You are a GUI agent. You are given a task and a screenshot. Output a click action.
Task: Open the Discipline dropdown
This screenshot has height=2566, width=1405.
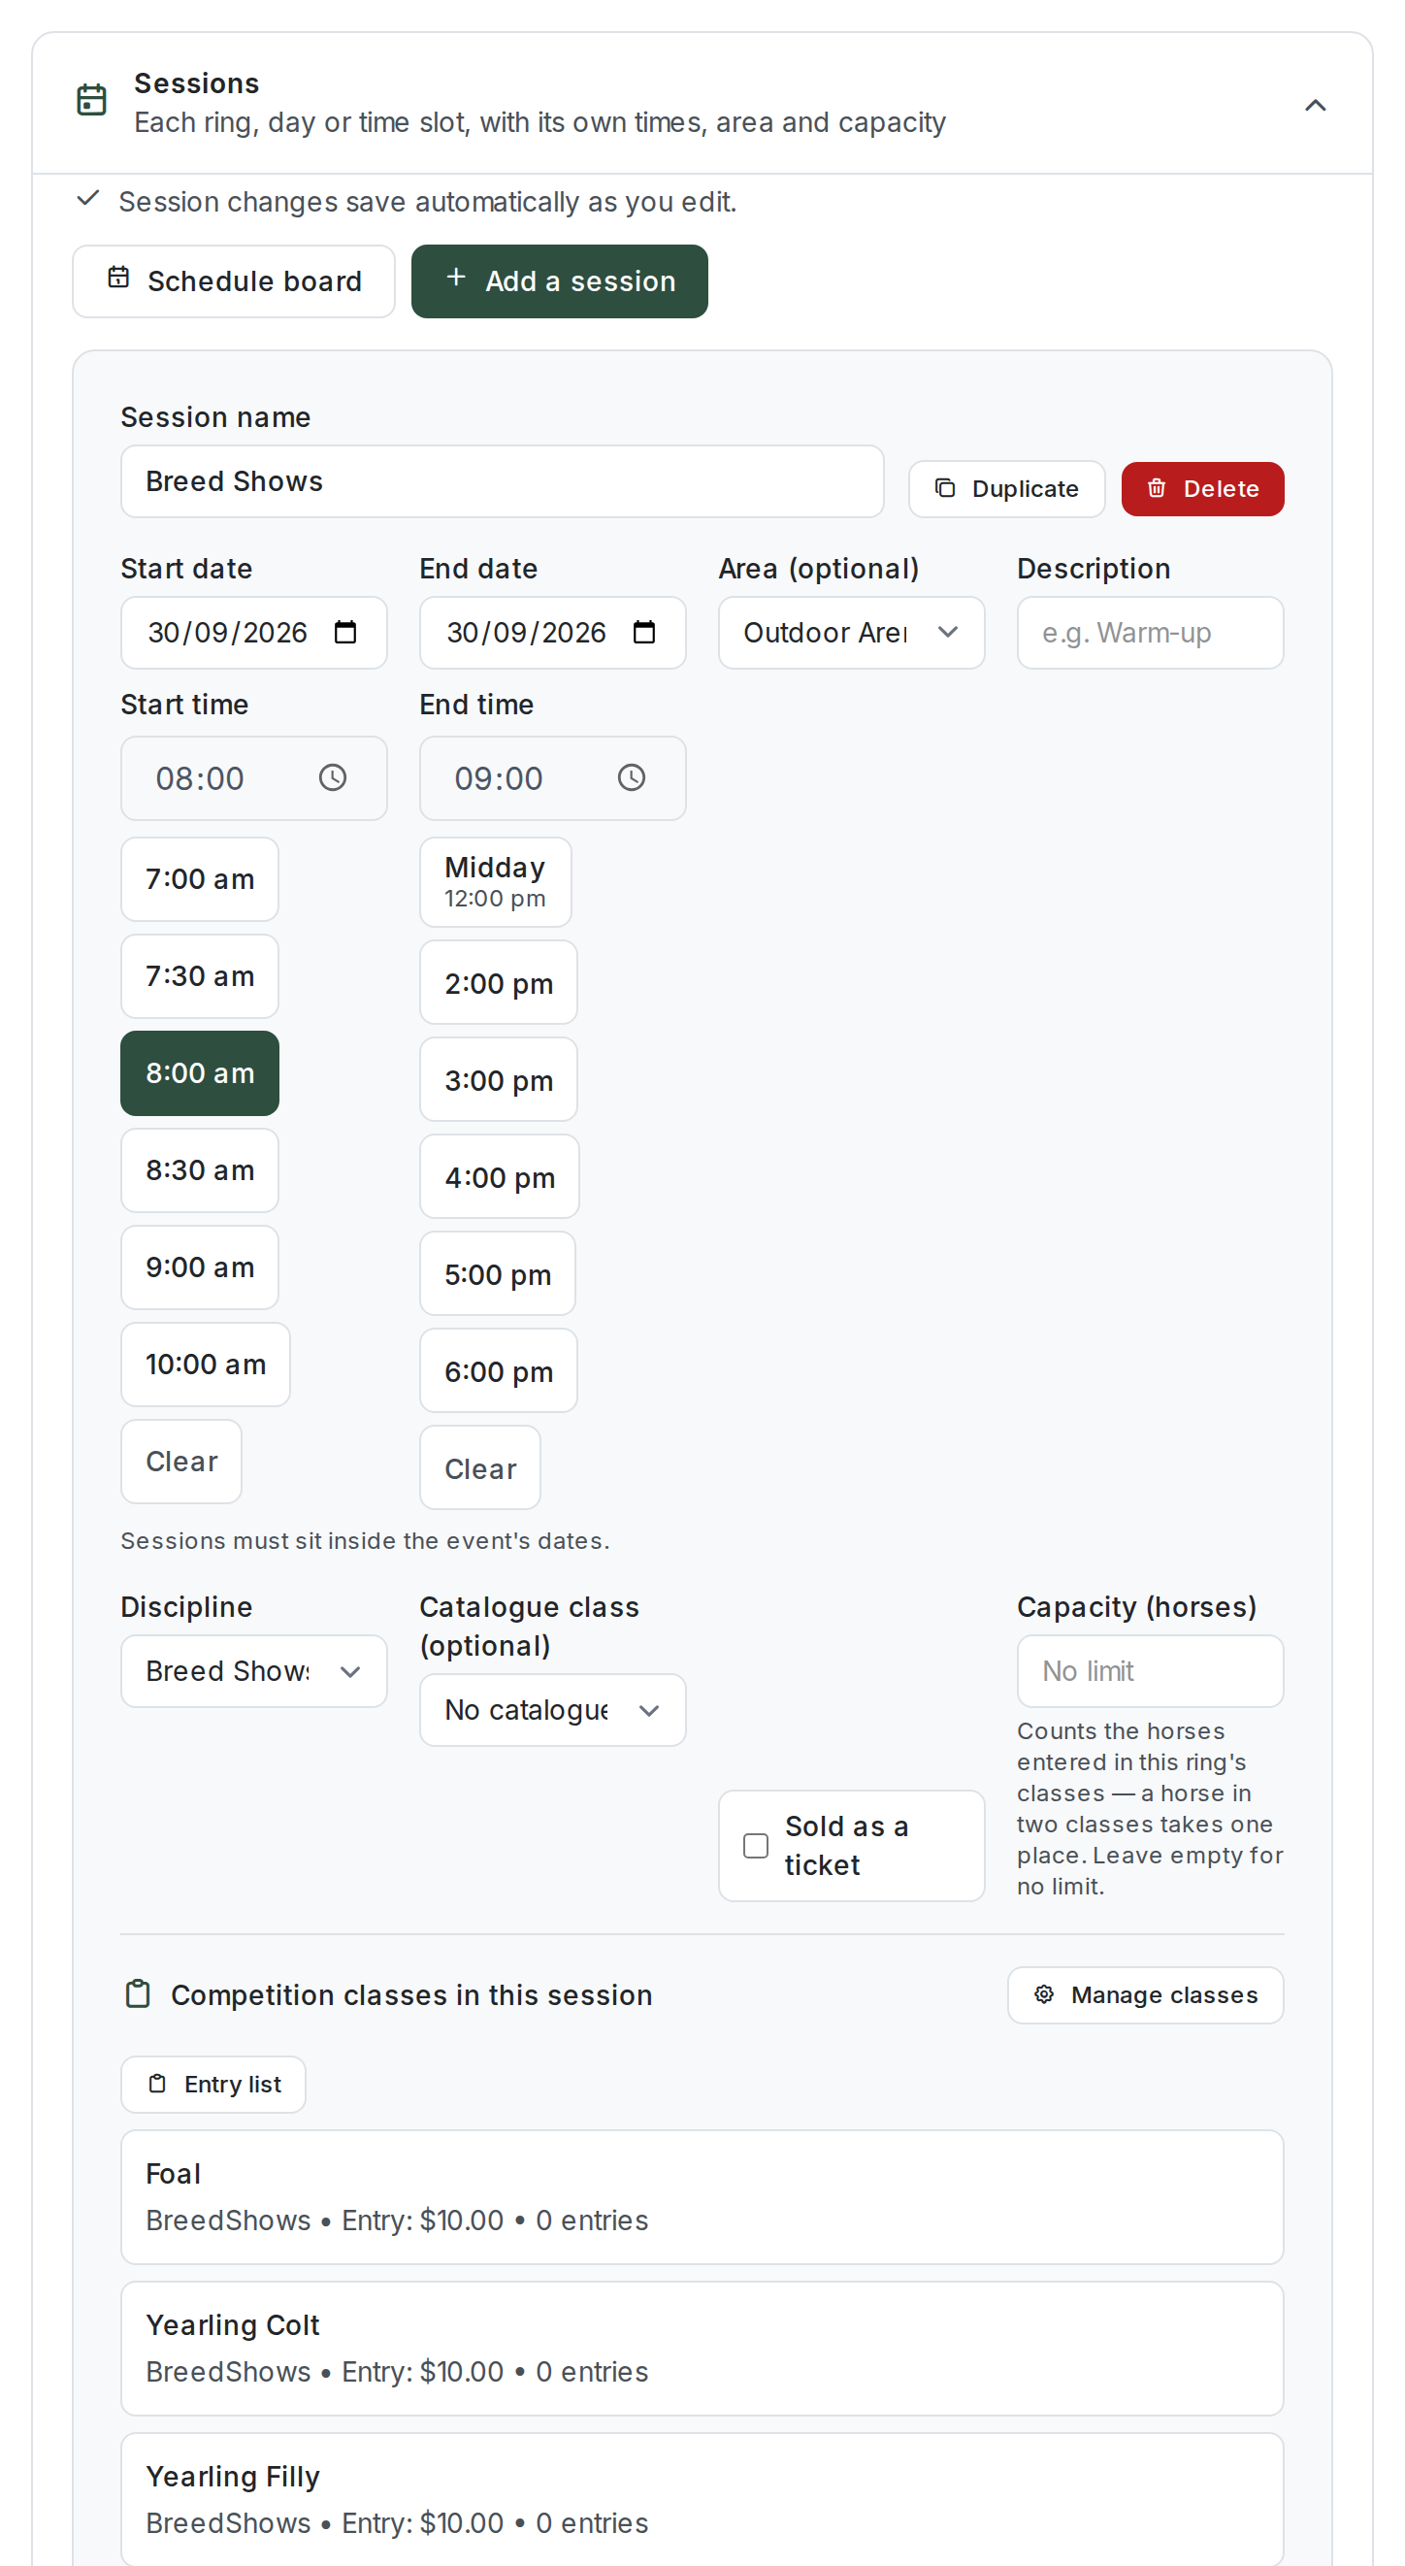pos(254,1670)
